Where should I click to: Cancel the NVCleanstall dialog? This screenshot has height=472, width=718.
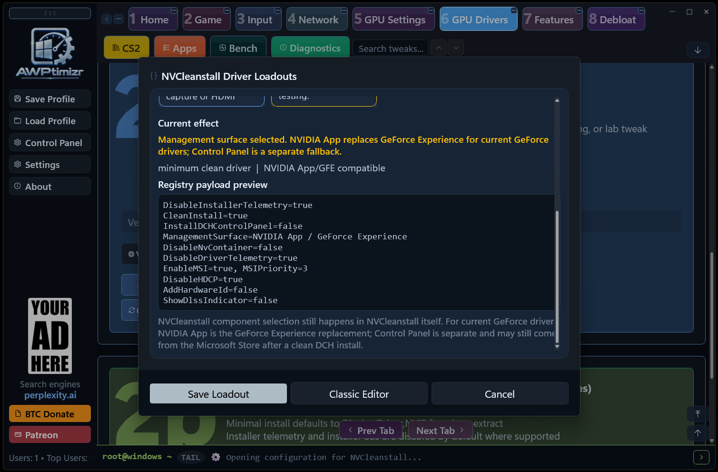coord(500,394)
